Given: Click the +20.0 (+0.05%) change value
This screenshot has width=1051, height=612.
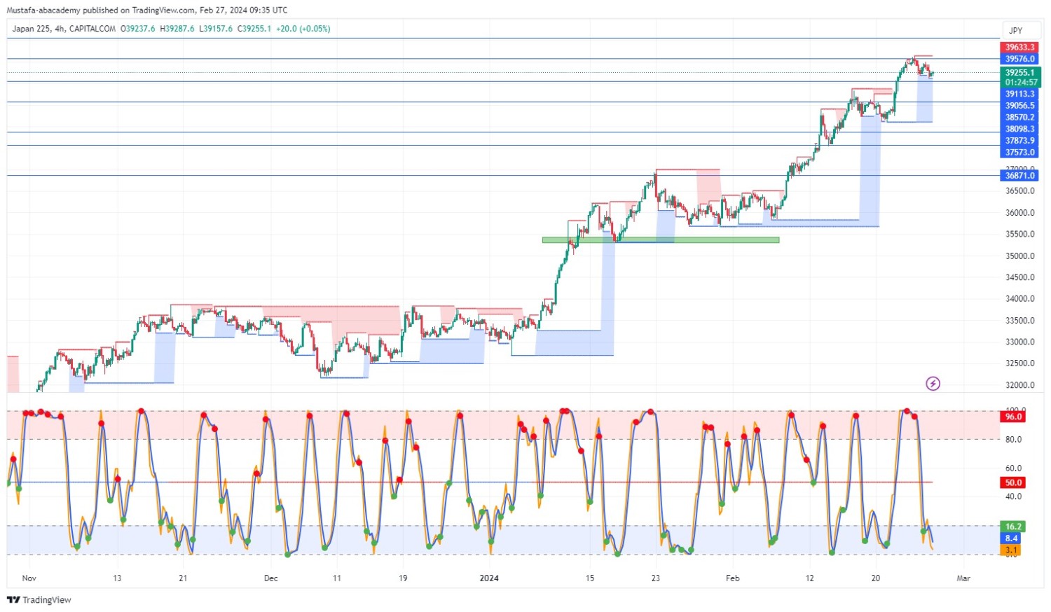Looking at the screenshot, I should pyautogui.click(x=303, y=29).
